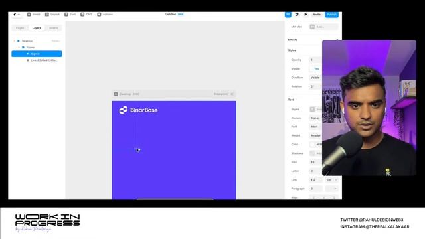Image resolution: width=425 pixels, height=239 pixels.
Task: Switch to the Pages tab
Action: pos(20,28)
